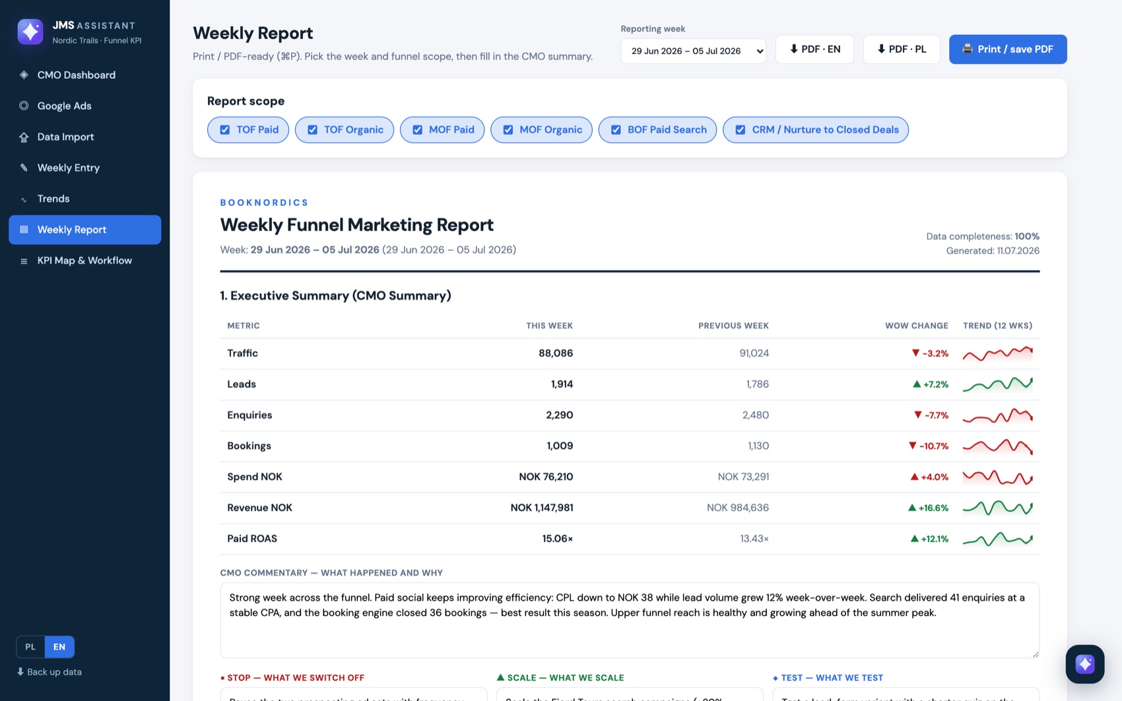1122x701 pixels.
Task: Click the Weekly Entry pencil icon
Action: [24, 168]
